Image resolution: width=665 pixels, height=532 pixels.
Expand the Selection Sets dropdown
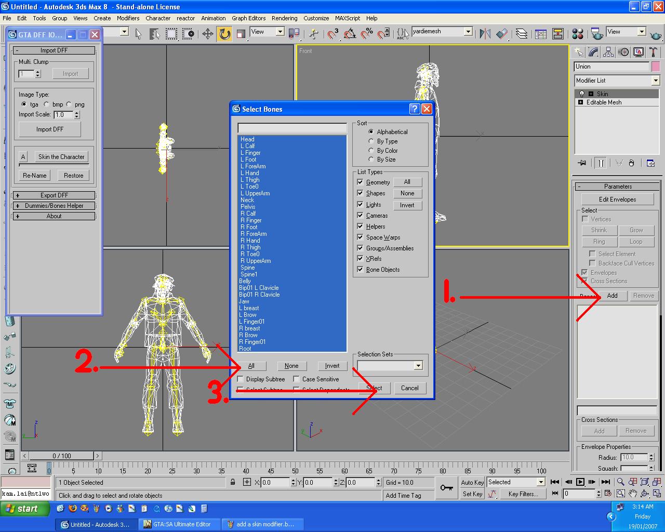tap(418, 366)
